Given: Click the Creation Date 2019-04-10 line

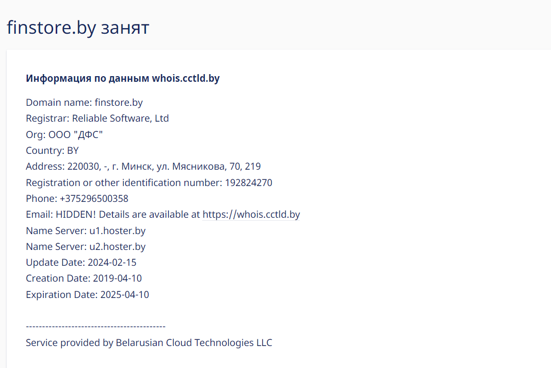Looking at the screenshot, I should tap(84, 279).
